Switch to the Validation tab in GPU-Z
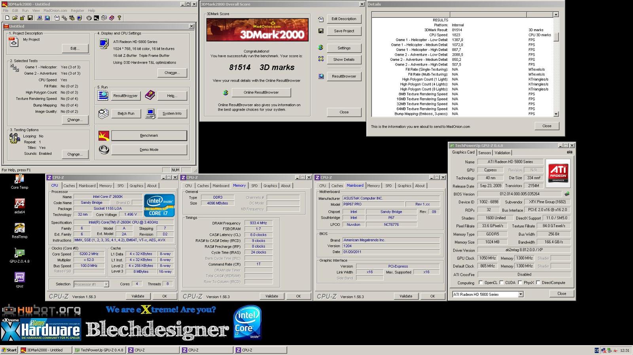Viewport: 633px width, 355px height. click(502, 153)
